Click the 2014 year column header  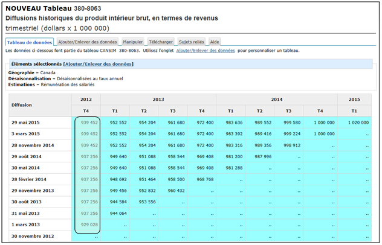coord(276,99)
